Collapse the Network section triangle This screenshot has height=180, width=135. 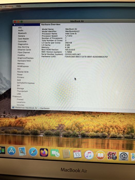click(x=13, y=96)
